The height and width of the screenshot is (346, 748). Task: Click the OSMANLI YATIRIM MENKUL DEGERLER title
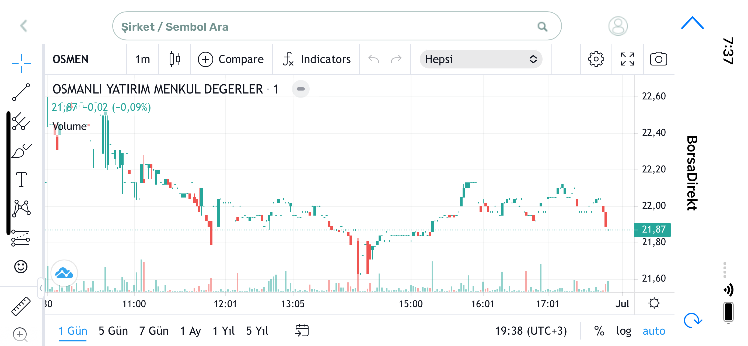158,89
